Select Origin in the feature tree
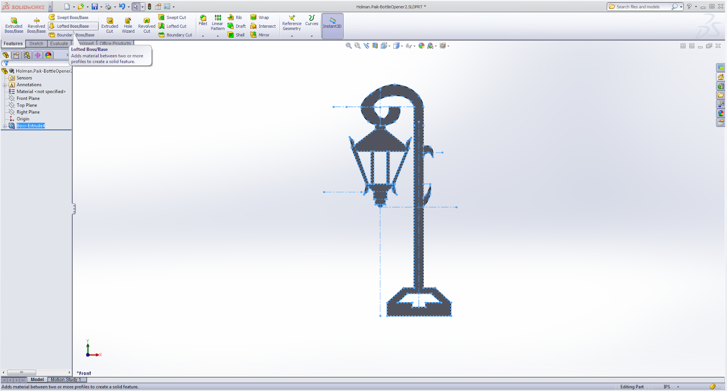 (x=23, y=119)
